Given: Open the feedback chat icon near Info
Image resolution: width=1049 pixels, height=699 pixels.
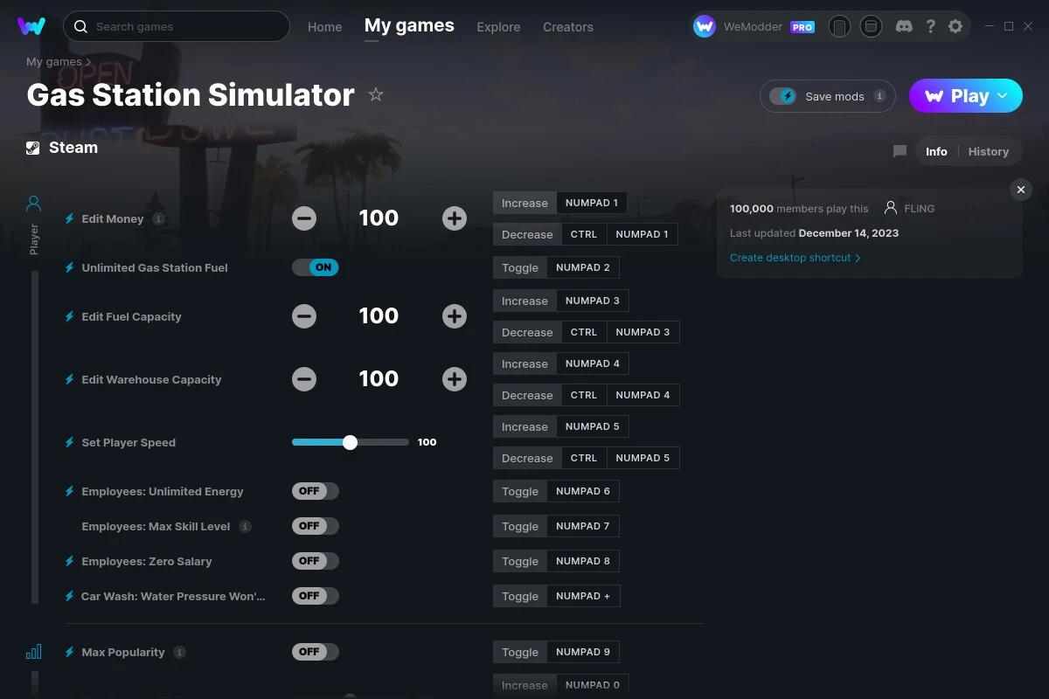Looking at the screenshot, I should pos(900,150).
